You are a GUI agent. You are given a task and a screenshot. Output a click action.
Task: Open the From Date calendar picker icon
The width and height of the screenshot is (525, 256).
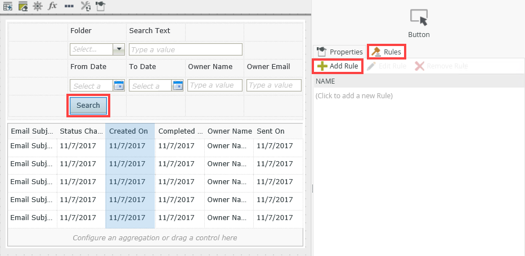[x=119, y=85]
